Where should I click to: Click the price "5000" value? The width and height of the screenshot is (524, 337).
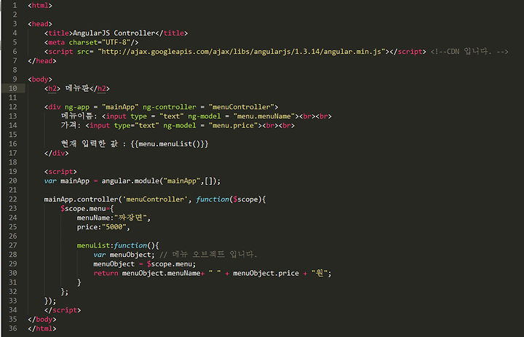click(114, 227)
